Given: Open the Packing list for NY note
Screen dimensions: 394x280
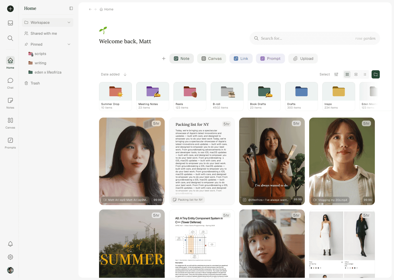Looking at the screenshot, I should pos(202,161).
